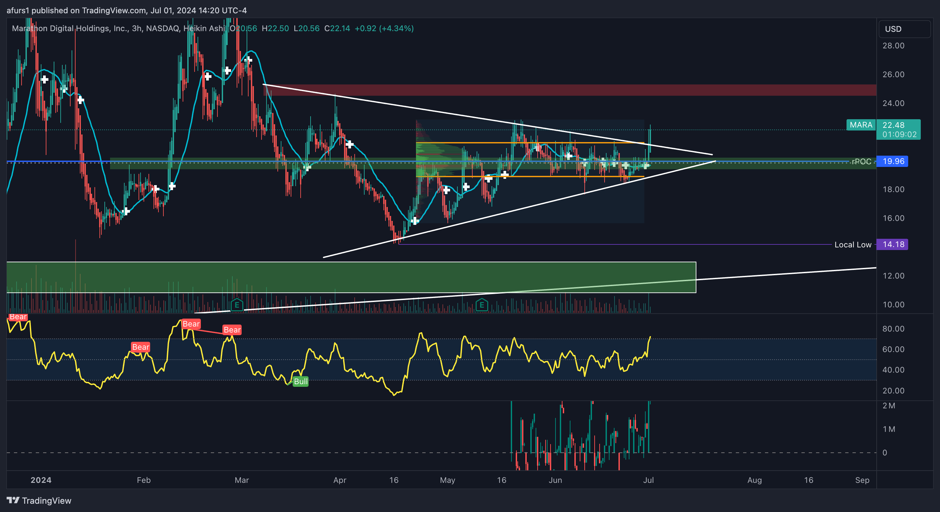Click the 20.00 RSI axis label
The height and width of the screenshot is (512, 940).
point(893,390)
